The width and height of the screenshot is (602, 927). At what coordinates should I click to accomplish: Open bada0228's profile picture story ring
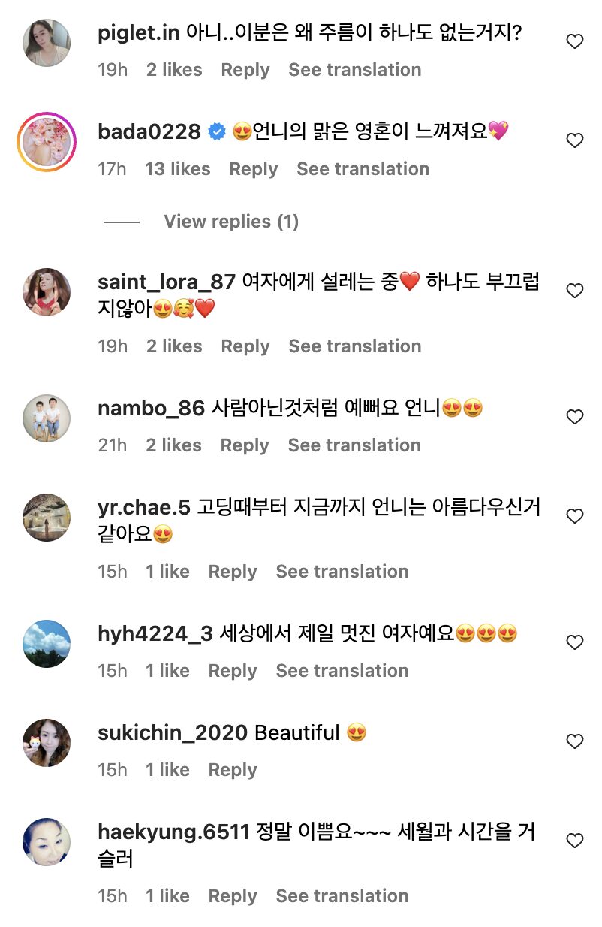[x=47, y=141]
